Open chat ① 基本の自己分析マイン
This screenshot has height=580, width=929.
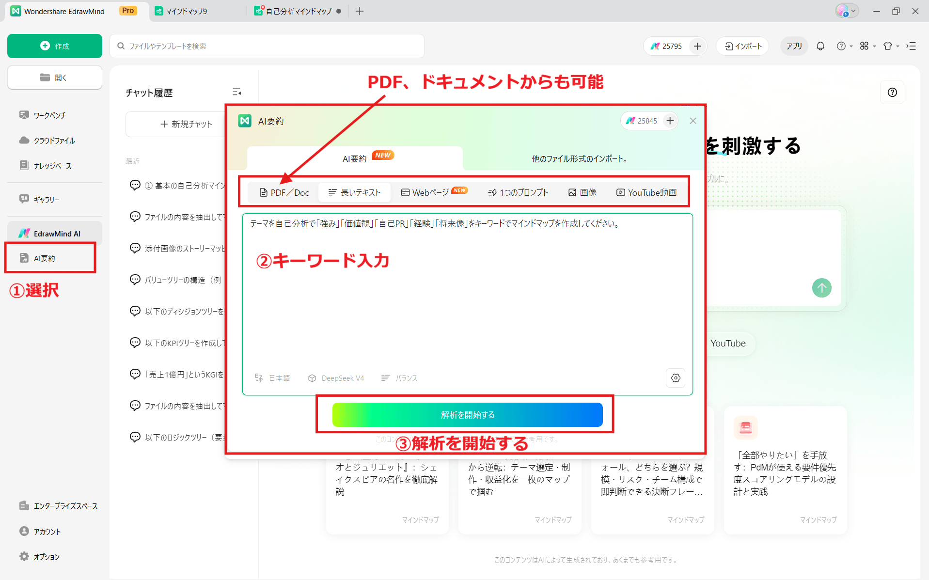coord(177,185)
